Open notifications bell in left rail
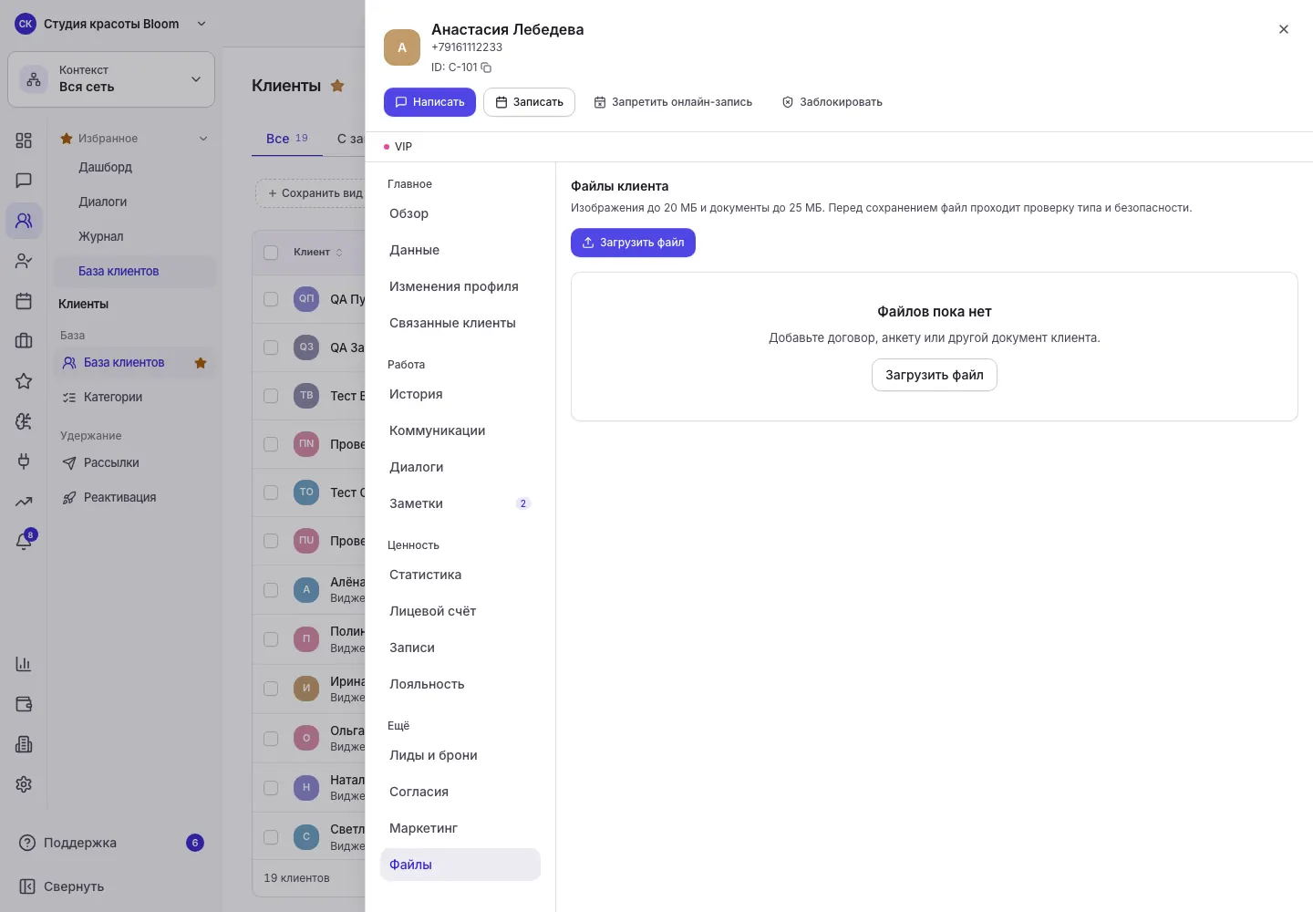1313x912 pixels. pyautogui.click(x=24, y=541)
